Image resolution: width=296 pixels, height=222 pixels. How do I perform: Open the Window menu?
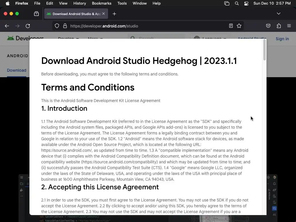140,3
